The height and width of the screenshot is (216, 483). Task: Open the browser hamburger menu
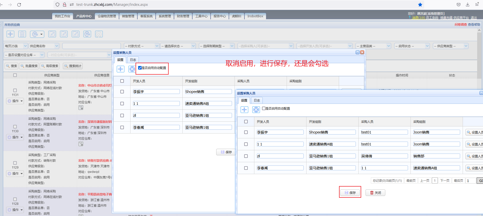point(477,5)
